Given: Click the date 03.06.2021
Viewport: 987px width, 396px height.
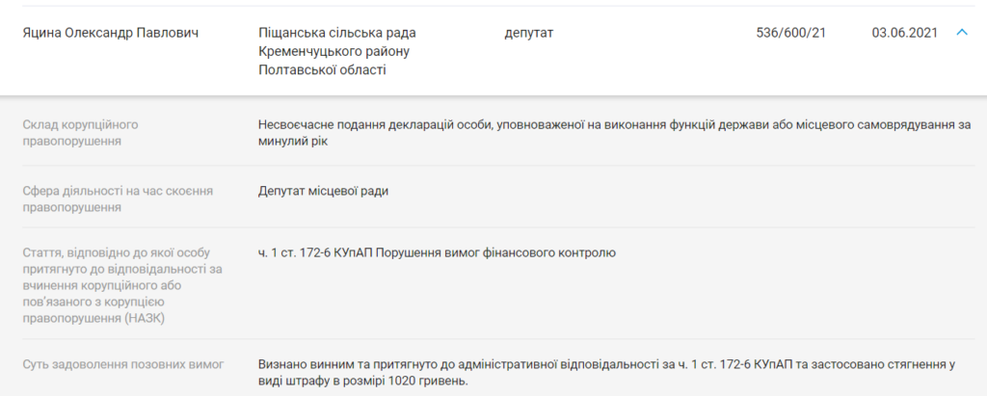Looking at the screenshot, I should click(x=904, y=33).
